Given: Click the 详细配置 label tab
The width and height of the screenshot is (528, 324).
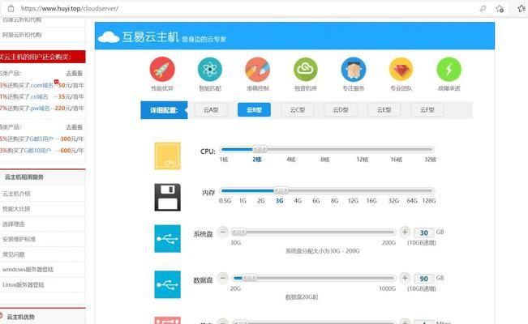Looking at the screenshot, I should pyautogui.click(x=164, y=110).
